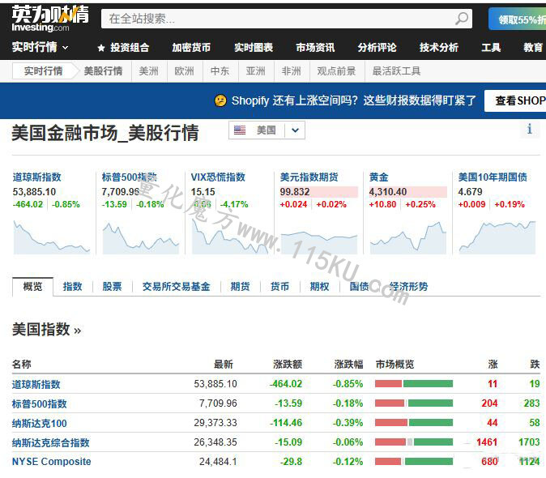Image resolution: width=546 pixels, height=478 pixels.
Task: Open the 实时图表 menu
Action: coord(253,47)
